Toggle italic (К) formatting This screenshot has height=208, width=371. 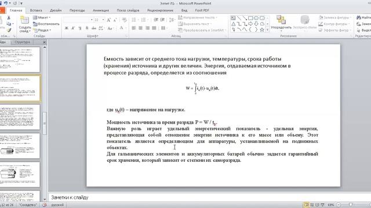tap(73, 28)
